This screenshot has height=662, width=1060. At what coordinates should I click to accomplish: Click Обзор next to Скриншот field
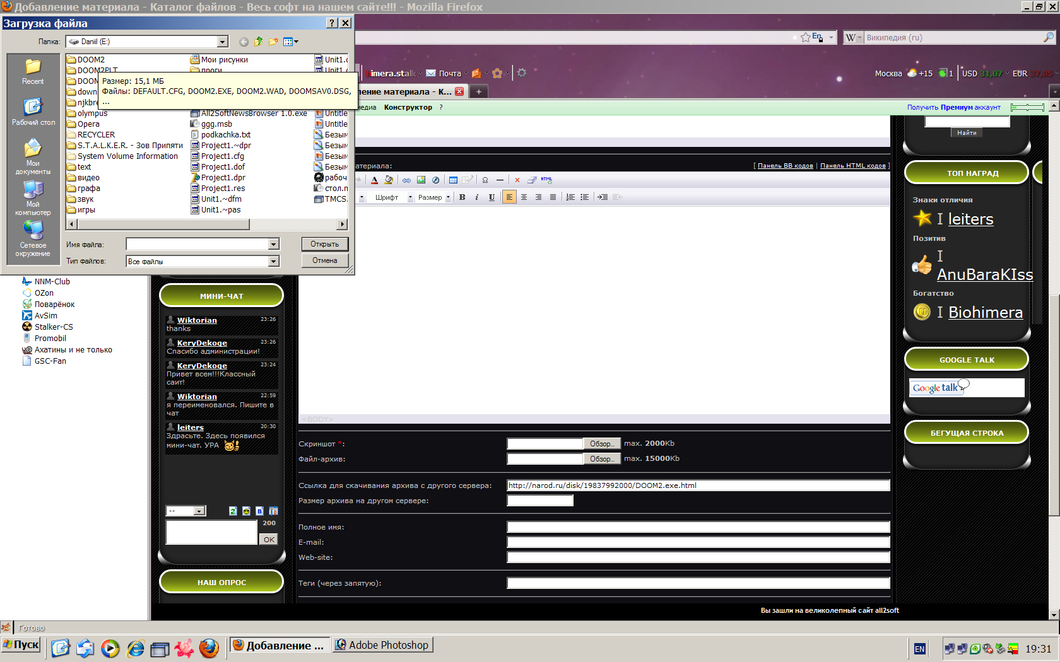click(602, 444)
